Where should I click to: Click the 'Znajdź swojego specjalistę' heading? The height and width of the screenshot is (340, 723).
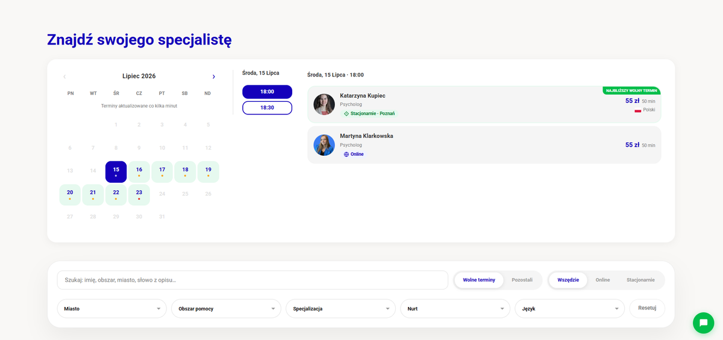(x=139, y=40)
